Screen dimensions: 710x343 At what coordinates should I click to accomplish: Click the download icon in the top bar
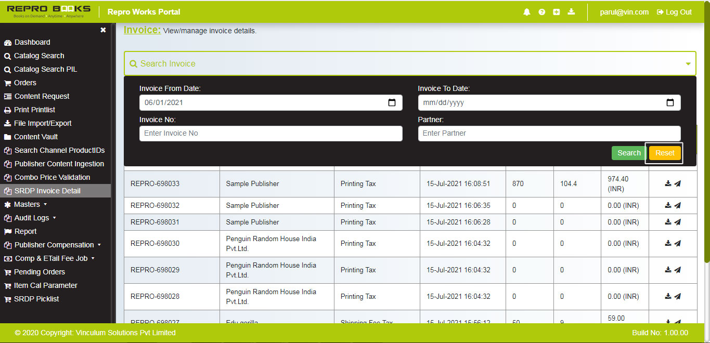pos(571,11)
